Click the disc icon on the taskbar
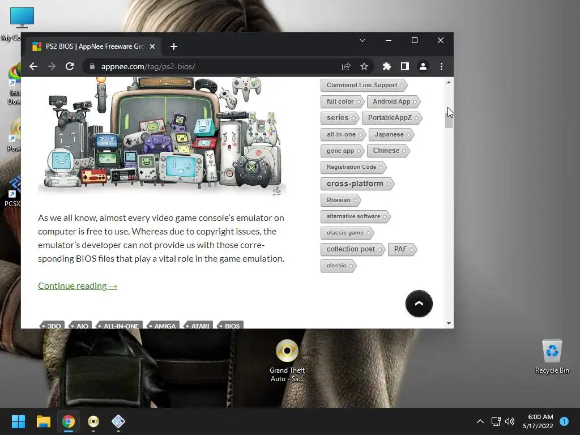The image size is (580, 435). 93,421
